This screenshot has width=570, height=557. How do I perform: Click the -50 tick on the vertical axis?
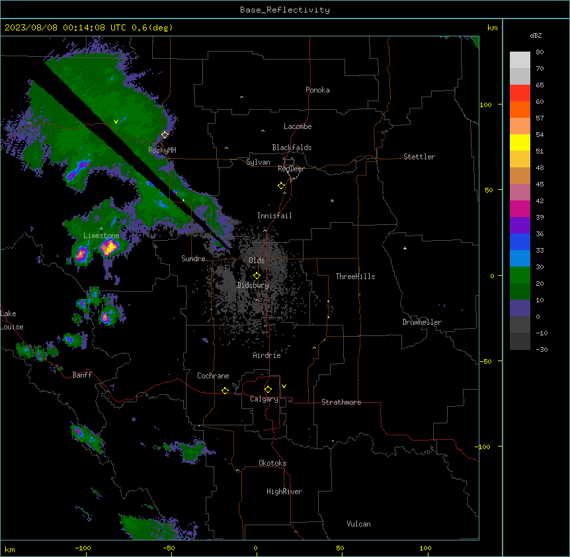485,361
